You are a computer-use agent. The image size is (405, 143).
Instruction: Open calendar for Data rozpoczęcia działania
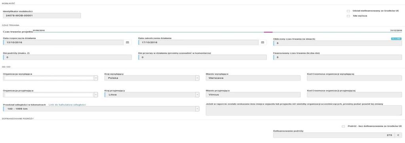pos(127,43)
